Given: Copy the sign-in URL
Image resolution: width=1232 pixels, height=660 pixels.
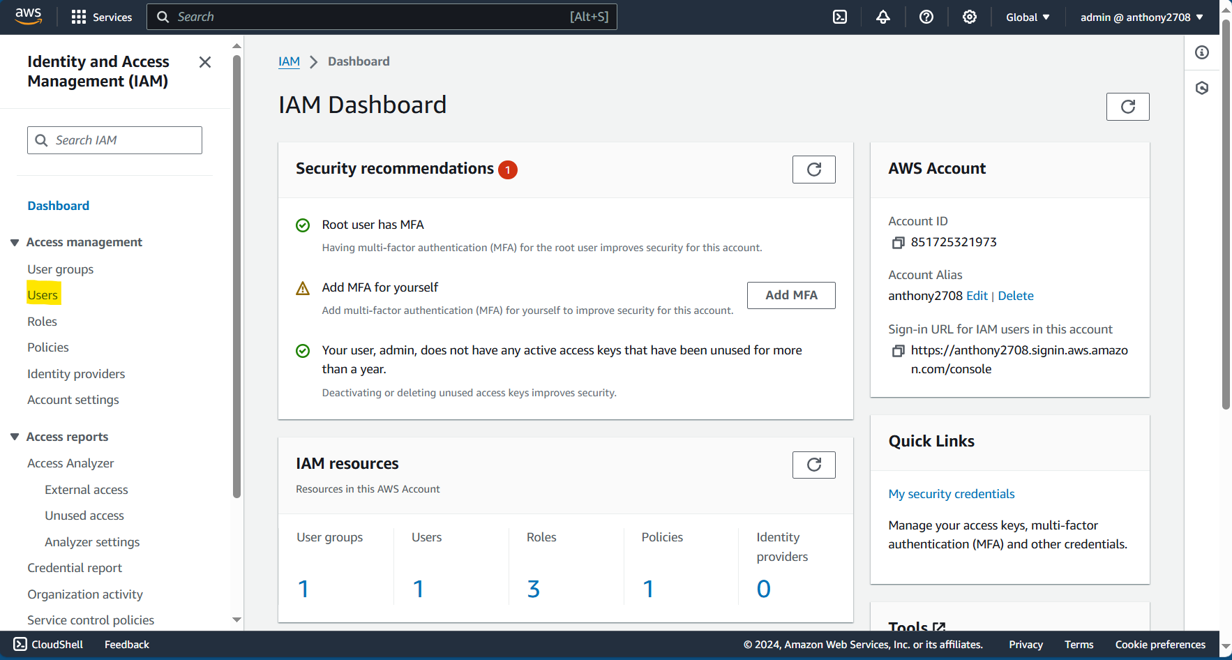Looking at the screenshot, I should pyautogui.click(x=899, y=351).
